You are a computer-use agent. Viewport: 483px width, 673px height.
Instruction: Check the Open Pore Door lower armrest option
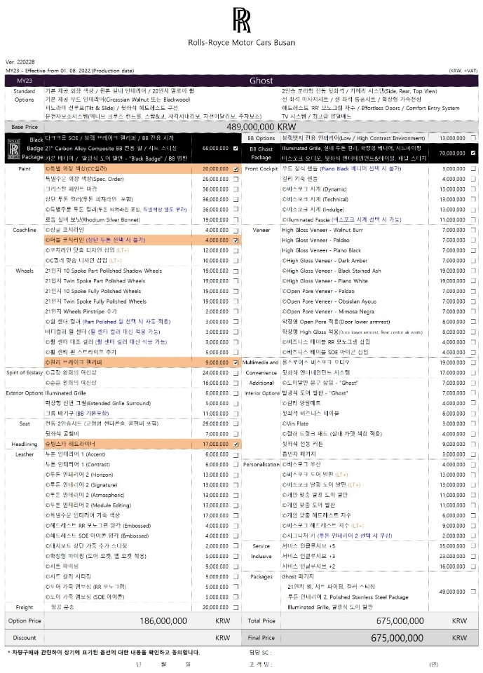coord(473,322)
